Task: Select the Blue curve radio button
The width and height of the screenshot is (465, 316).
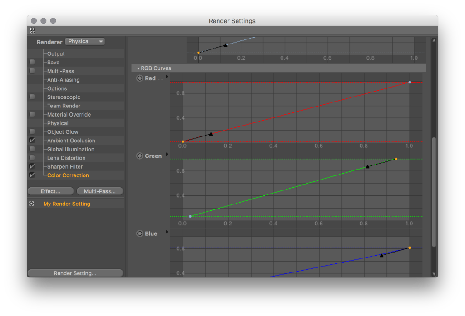Action: coord(140,233)
